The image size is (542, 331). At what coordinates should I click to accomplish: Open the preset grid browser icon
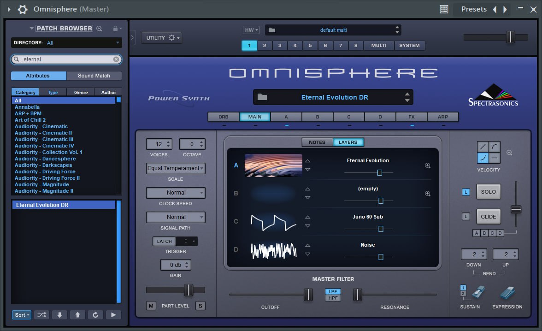pos(444,9)
